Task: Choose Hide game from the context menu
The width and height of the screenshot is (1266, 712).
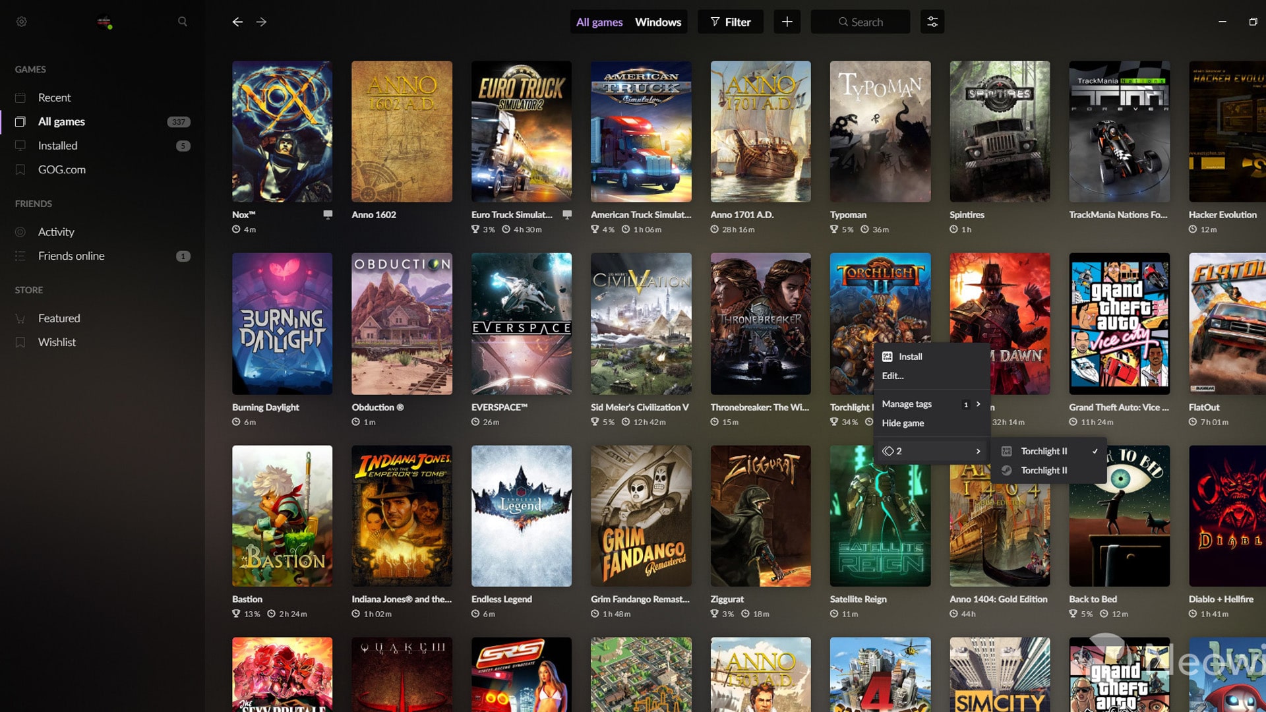Action: (x=931, y=423)
